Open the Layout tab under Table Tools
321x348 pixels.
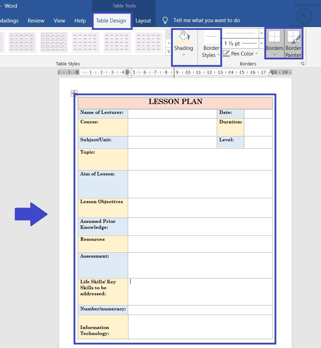point(143,21)
